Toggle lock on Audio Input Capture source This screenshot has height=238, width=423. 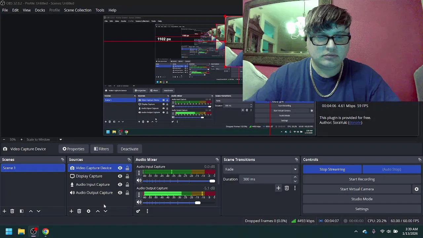click(x=127, y=184)
